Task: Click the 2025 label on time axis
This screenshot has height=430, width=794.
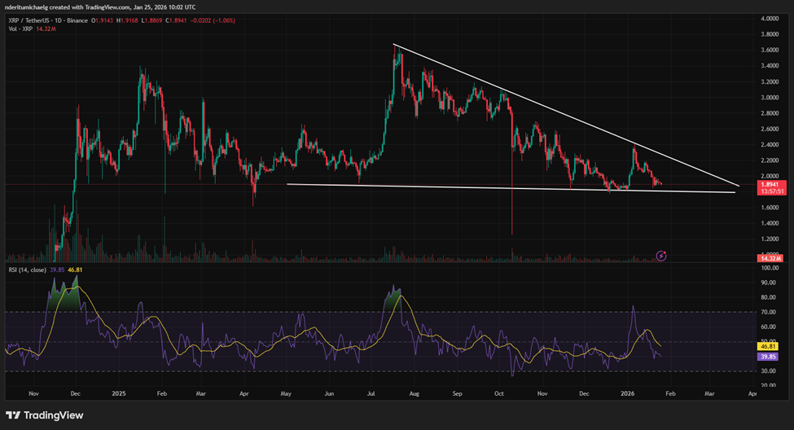Action: point(119,393)
